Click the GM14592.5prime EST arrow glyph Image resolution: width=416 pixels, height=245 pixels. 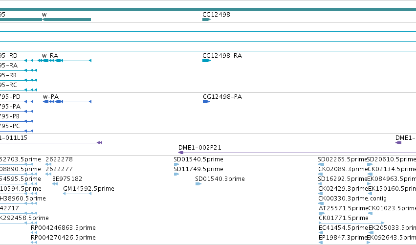click(77, 194)
